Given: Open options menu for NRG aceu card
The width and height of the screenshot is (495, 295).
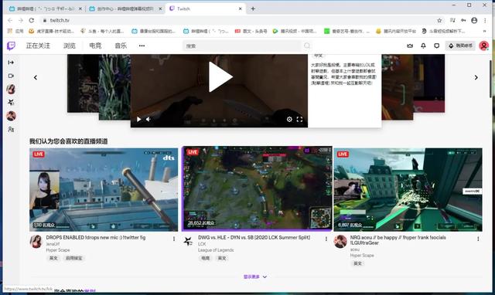Looking at the screenshot, I should (478, 239).
